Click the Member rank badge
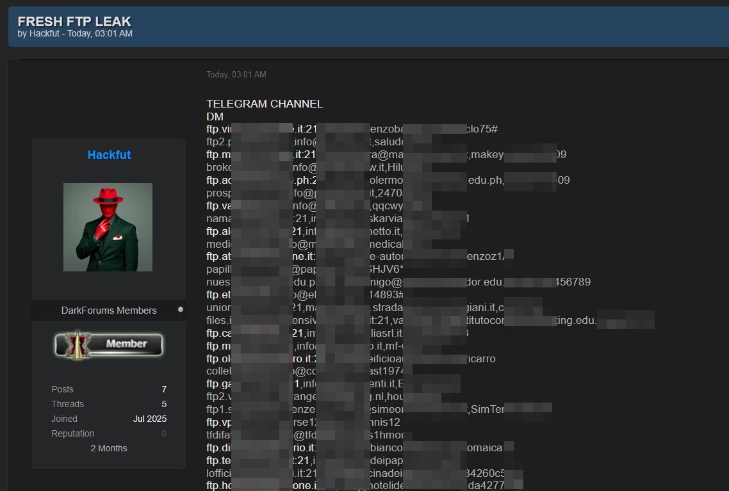 click(x=108, y=344)
